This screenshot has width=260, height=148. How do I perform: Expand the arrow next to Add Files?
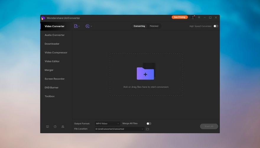(x=79, y=26)
